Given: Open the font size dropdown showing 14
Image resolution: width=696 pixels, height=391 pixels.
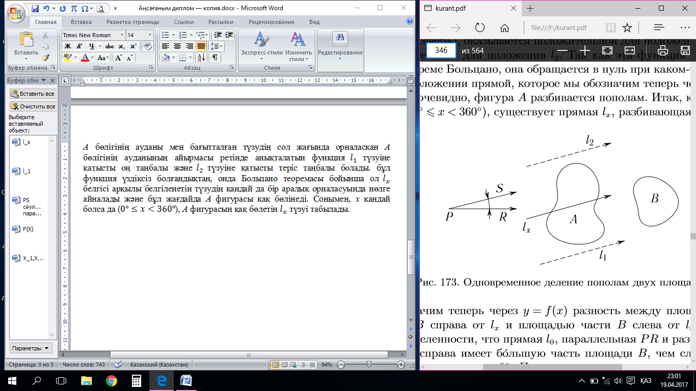Looking at the screenshot, I should point(150,35).
